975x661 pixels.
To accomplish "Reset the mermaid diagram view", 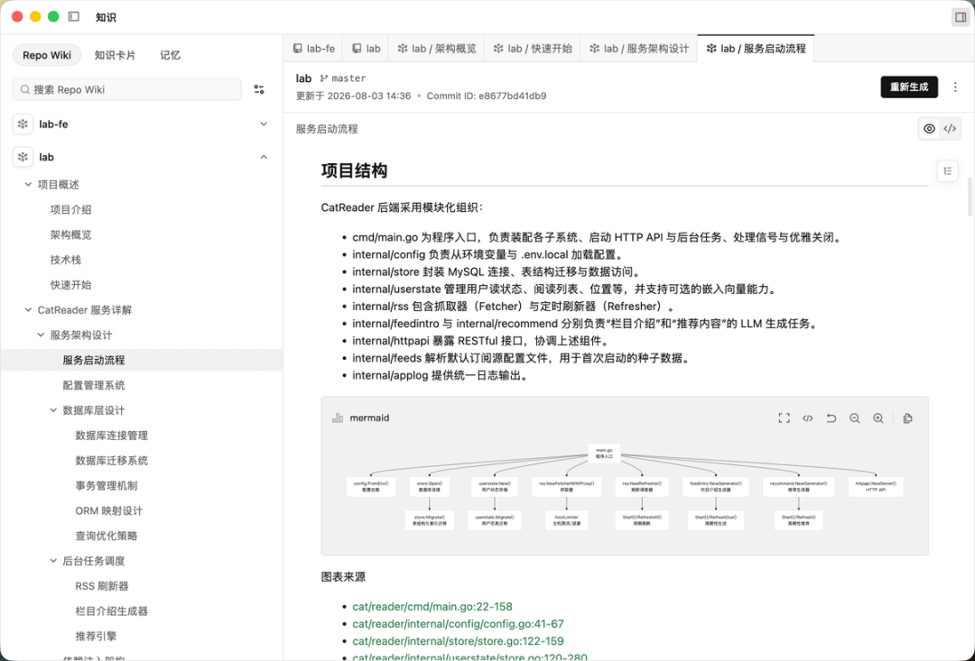I will [831, 418].
